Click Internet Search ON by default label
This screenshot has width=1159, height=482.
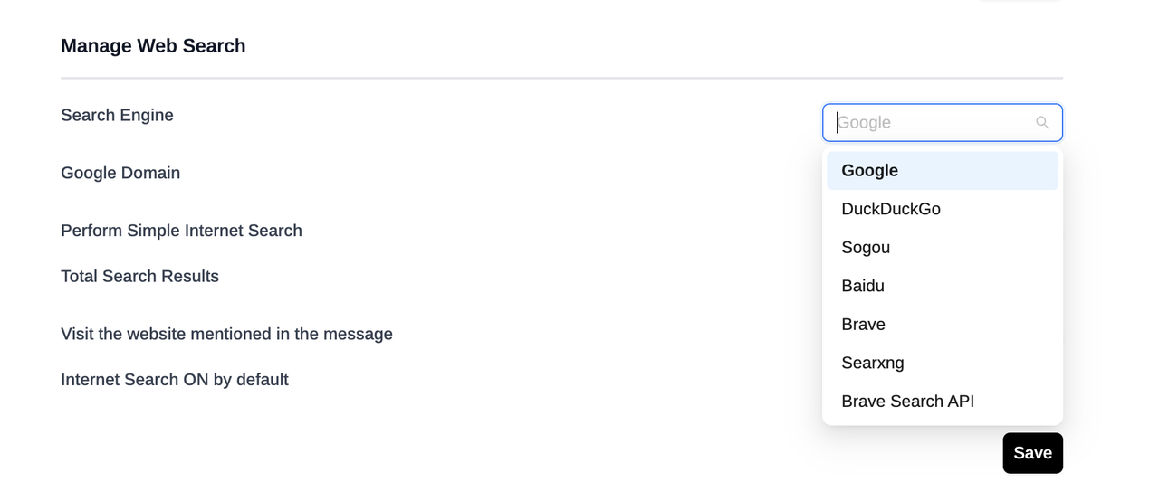175,380
